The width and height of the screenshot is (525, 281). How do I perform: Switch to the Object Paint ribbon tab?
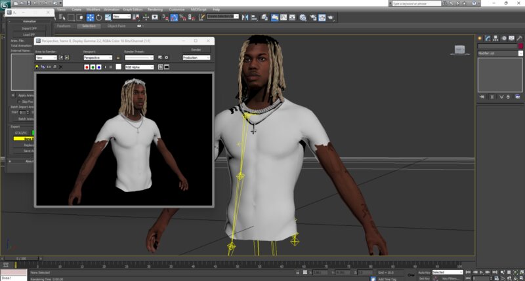(117, 26)
